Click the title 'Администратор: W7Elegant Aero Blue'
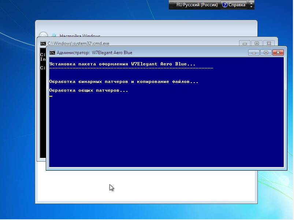This screenshot has width=294, height=220. tap(94, 53)
